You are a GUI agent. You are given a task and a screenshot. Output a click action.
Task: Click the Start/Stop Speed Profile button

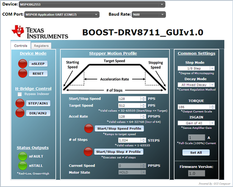(x=119, y=129)
